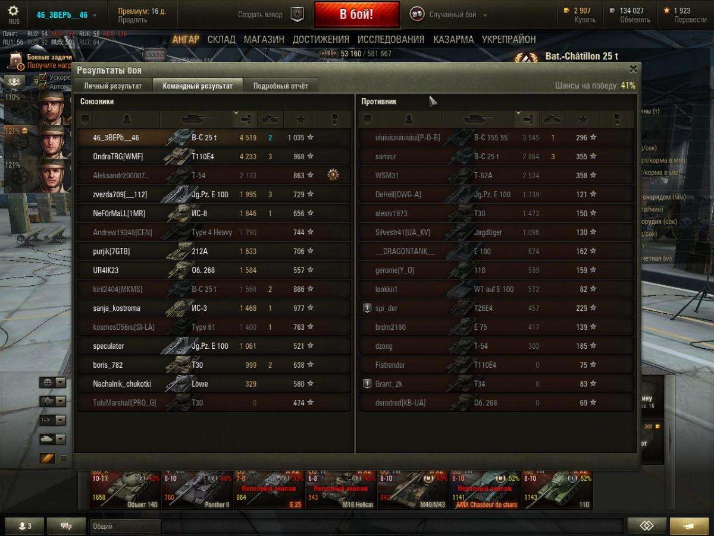This screenshot has width=714, height=536.
Task: Click 'Обменять' credits link
Action: pos(635,20)
